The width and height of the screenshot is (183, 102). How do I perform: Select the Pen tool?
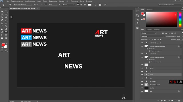2,32
